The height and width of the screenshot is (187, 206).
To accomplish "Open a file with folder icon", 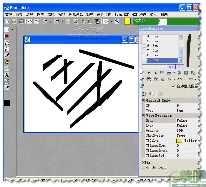I will tap(14, 21).
